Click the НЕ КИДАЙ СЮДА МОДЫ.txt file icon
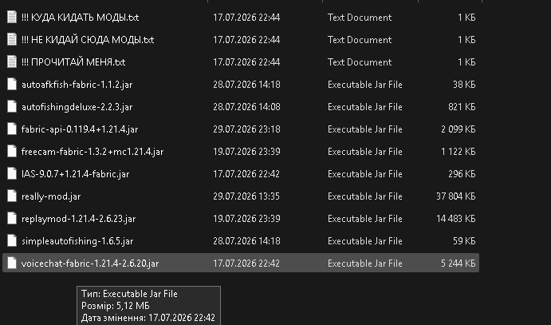Viewport: 551px width, 325px height. click(12, 39)
